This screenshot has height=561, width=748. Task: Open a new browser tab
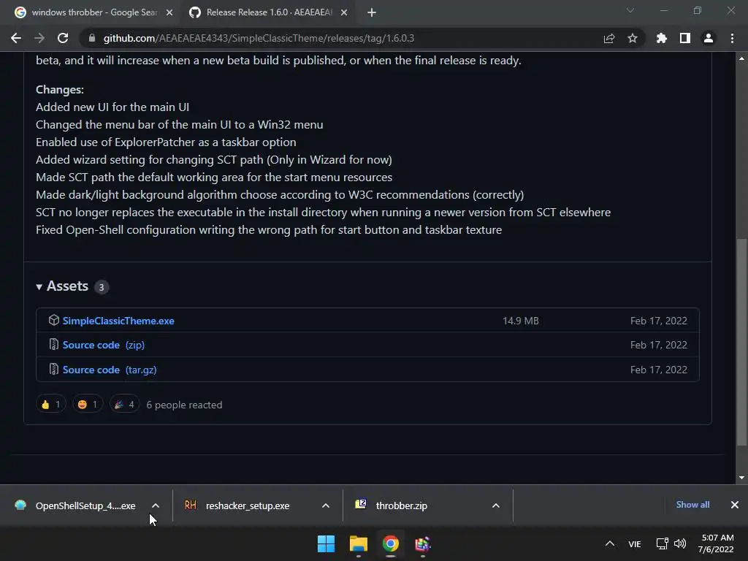point(372,12)
